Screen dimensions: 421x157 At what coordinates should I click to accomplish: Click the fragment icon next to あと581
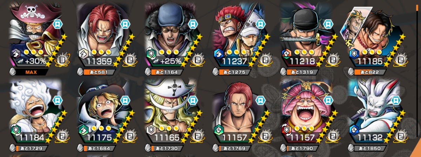80,72
